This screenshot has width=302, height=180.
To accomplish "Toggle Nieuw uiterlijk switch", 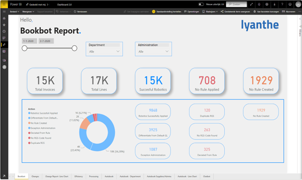I will 201,4.
